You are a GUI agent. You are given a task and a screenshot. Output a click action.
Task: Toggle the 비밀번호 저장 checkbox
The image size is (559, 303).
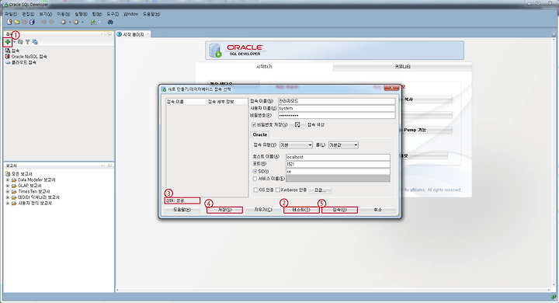pyautogui.click(x=254, y=124)
